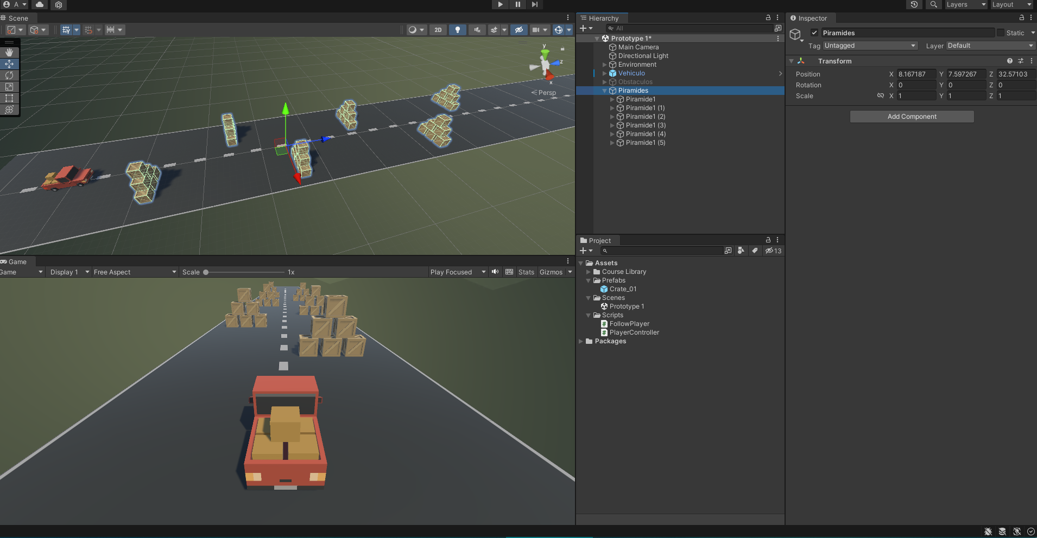
Task: Toggle the Stats button in Game view
Action: pyautogui.click(x=526, y=272)
